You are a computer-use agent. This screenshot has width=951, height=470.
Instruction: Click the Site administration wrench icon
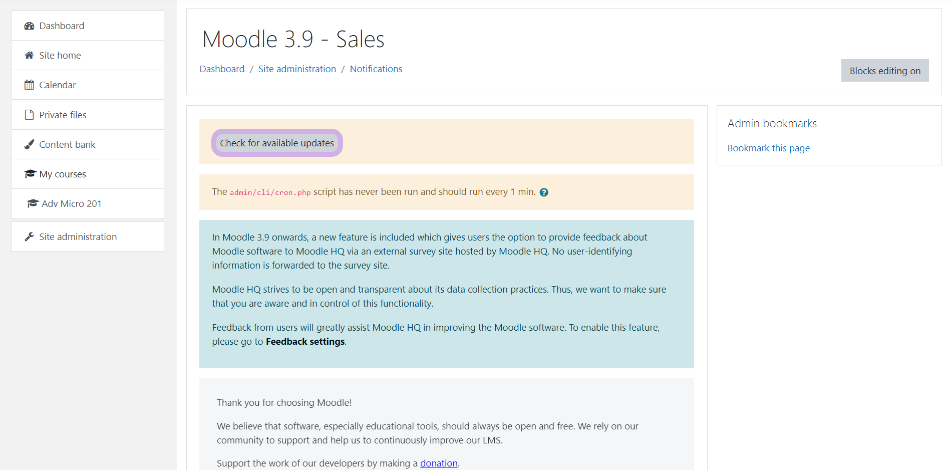[29, 237]
